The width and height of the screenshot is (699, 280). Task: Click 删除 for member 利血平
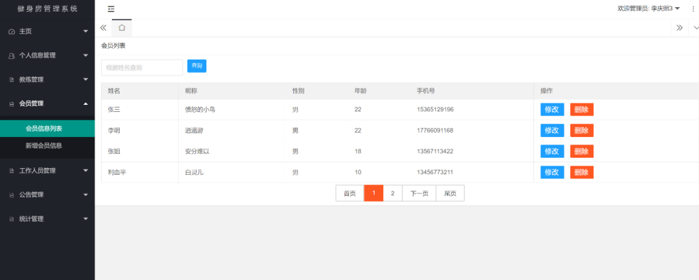tap(581, 172)
